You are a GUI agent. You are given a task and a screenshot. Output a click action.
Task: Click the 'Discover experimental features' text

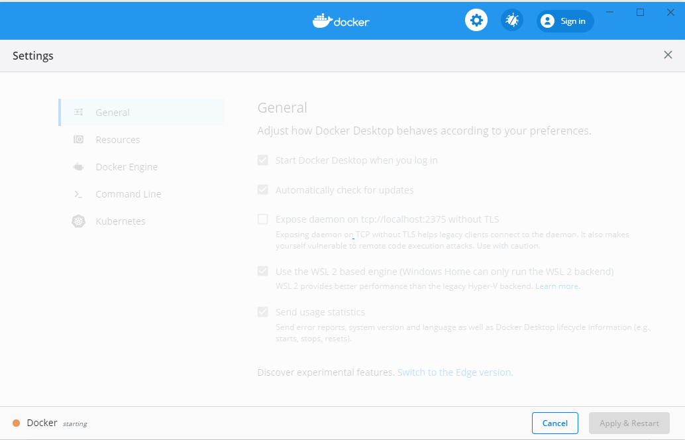[x=326, y=372]
